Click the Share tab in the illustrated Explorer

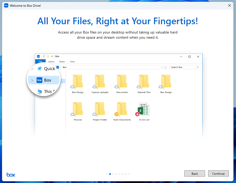coord(62,62)
